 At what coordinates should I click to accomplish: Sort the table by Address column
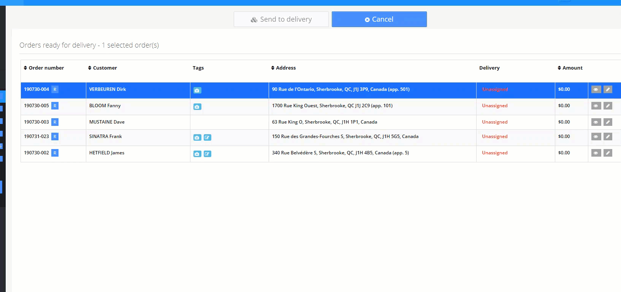coord(284,68)
